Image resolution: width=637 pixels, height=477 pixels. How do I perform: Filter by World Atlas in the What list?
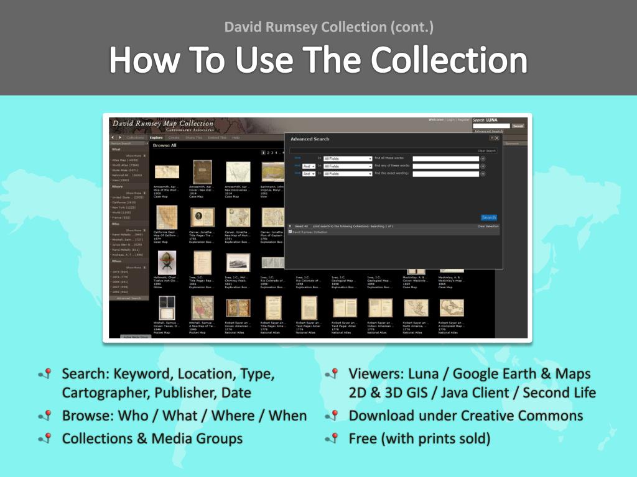[126, 165]
